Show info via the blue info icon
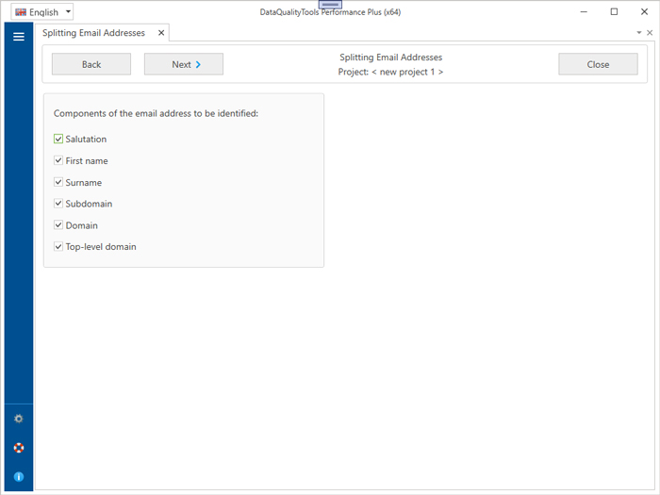The image size is (660, 495). (x=19, y=476)
